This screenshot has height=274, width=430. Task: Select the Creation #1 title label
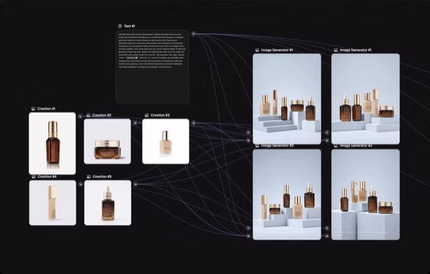[46, 109]
